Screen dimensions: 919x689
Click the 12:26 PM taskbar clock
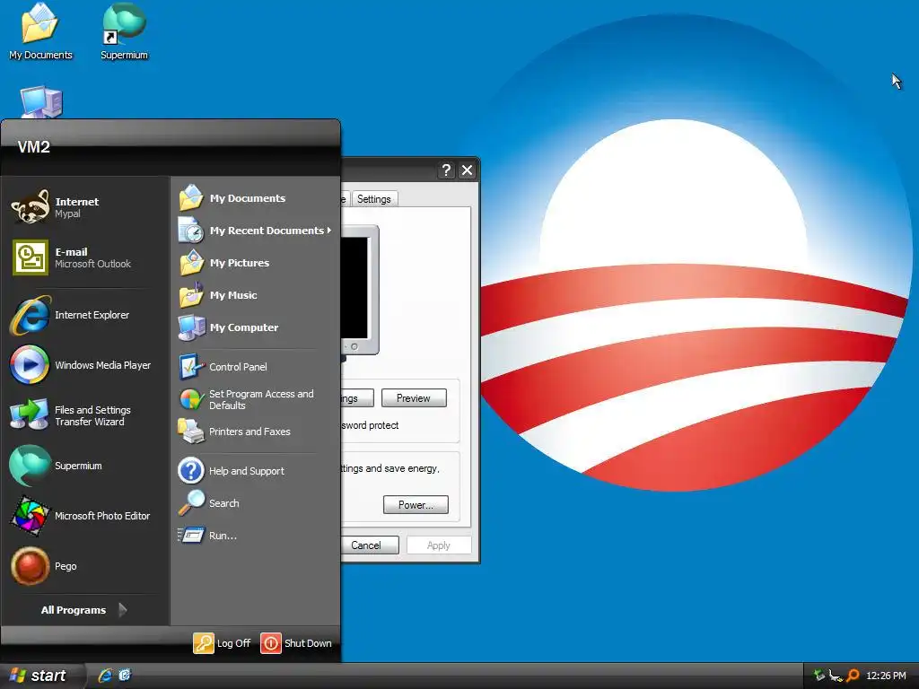[x=886, y=676]
